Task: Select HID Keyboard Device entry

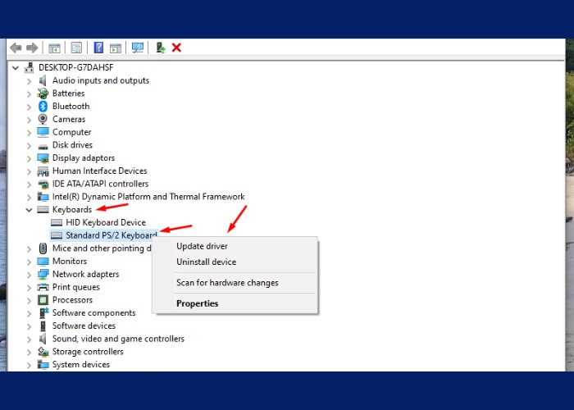Action: tap(105, 222)
